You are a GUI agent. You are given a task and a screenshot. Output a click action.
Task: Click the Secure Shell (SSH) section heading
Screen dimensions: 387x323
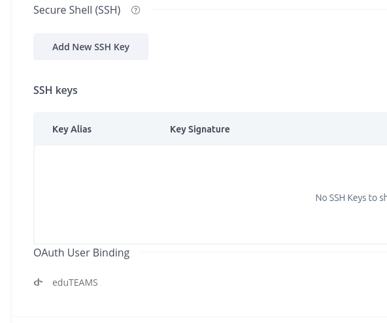77,10
